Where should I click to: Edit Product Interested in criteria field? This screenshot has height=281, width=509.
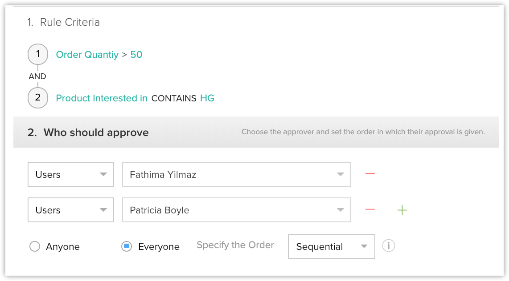click(102, 98)
